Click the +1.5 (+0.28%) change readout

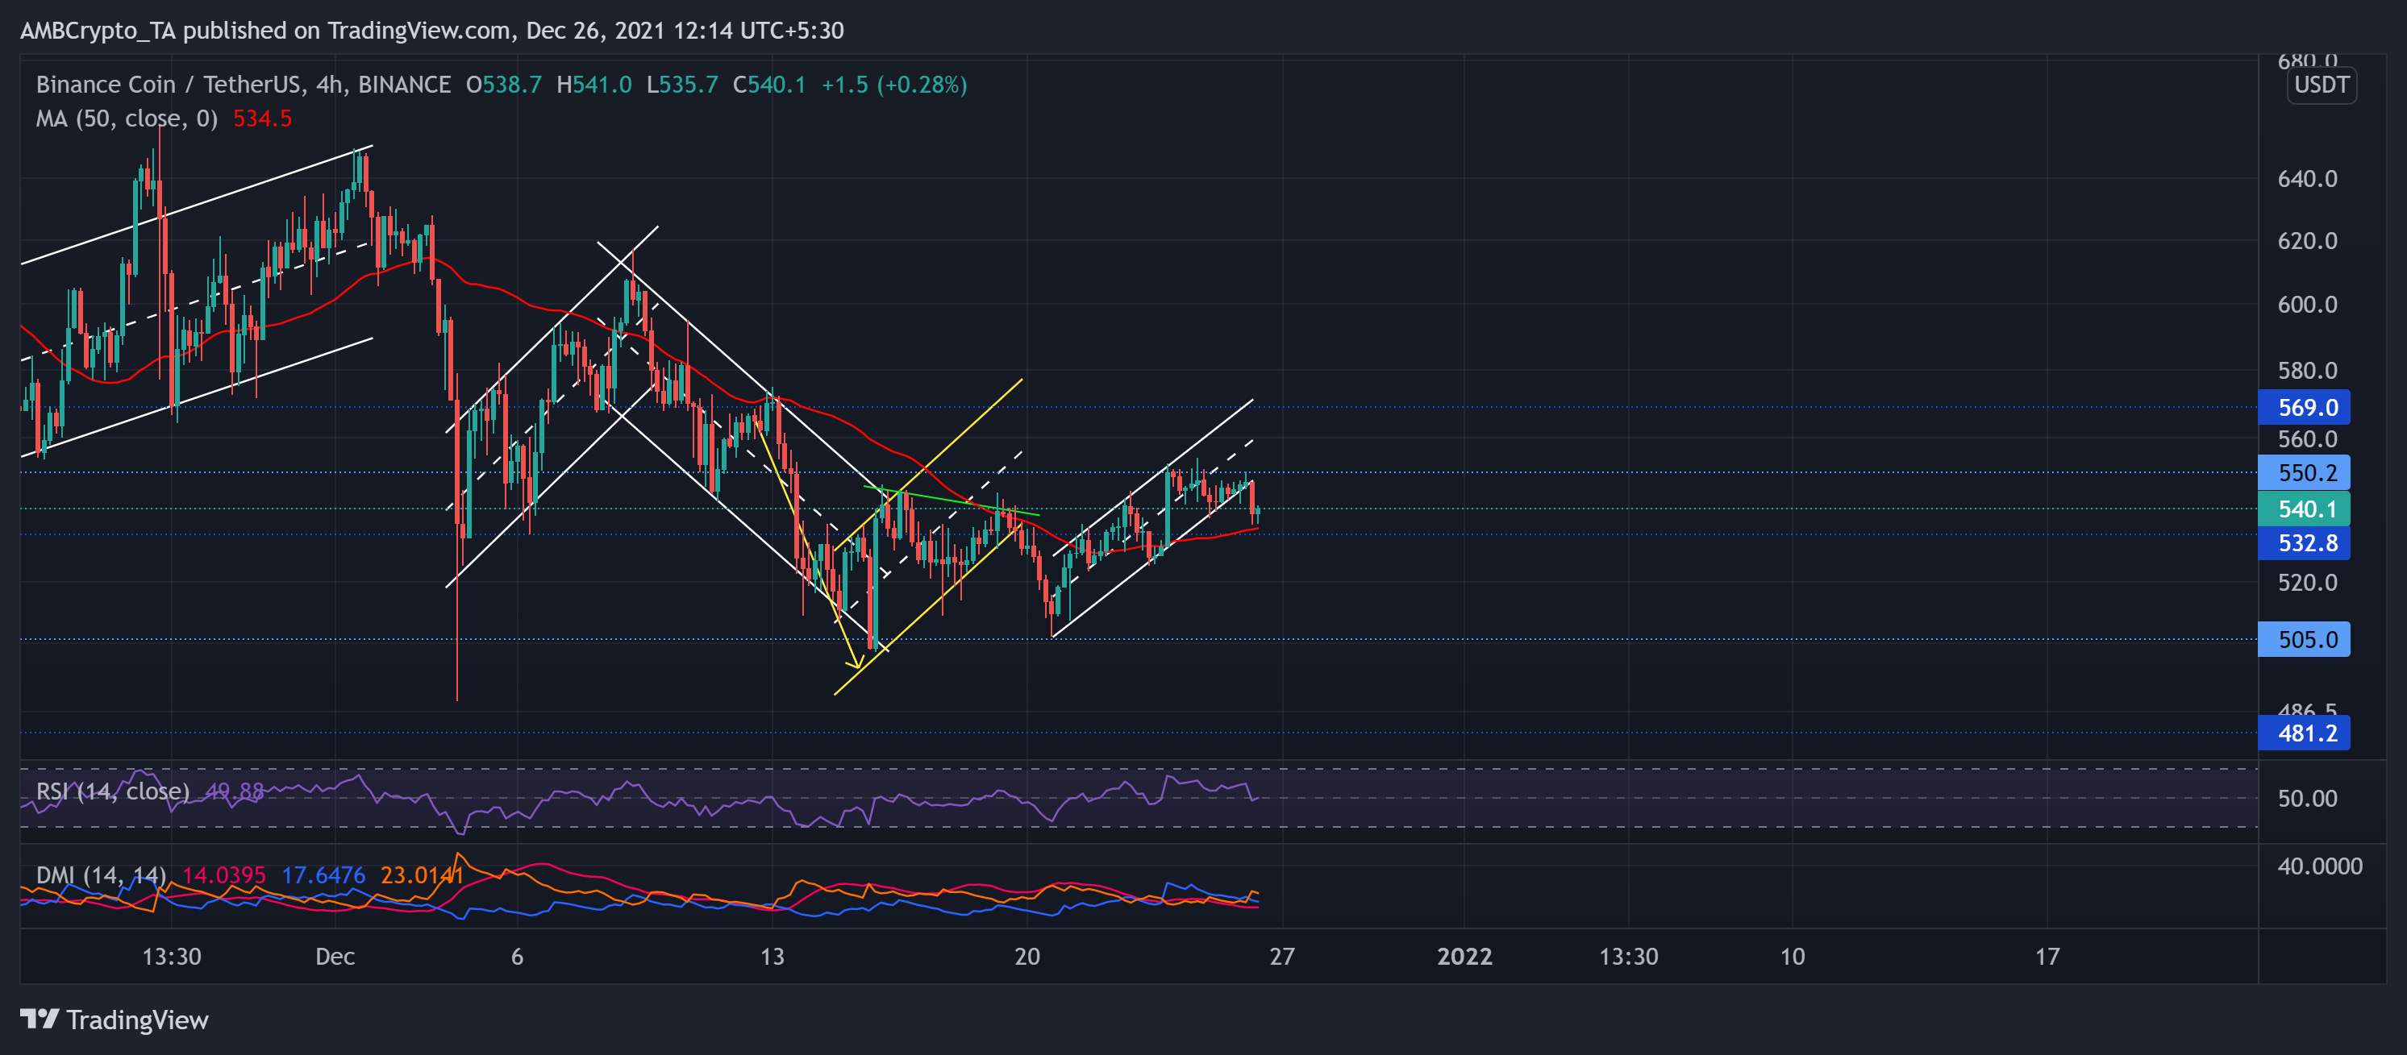(x=894, y=85)
